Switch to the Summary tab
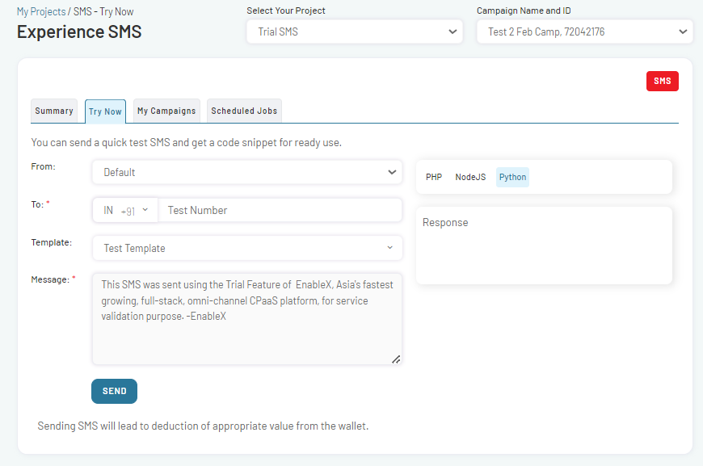This screenshot has width=703, height=466. click(x=54, y=111)
